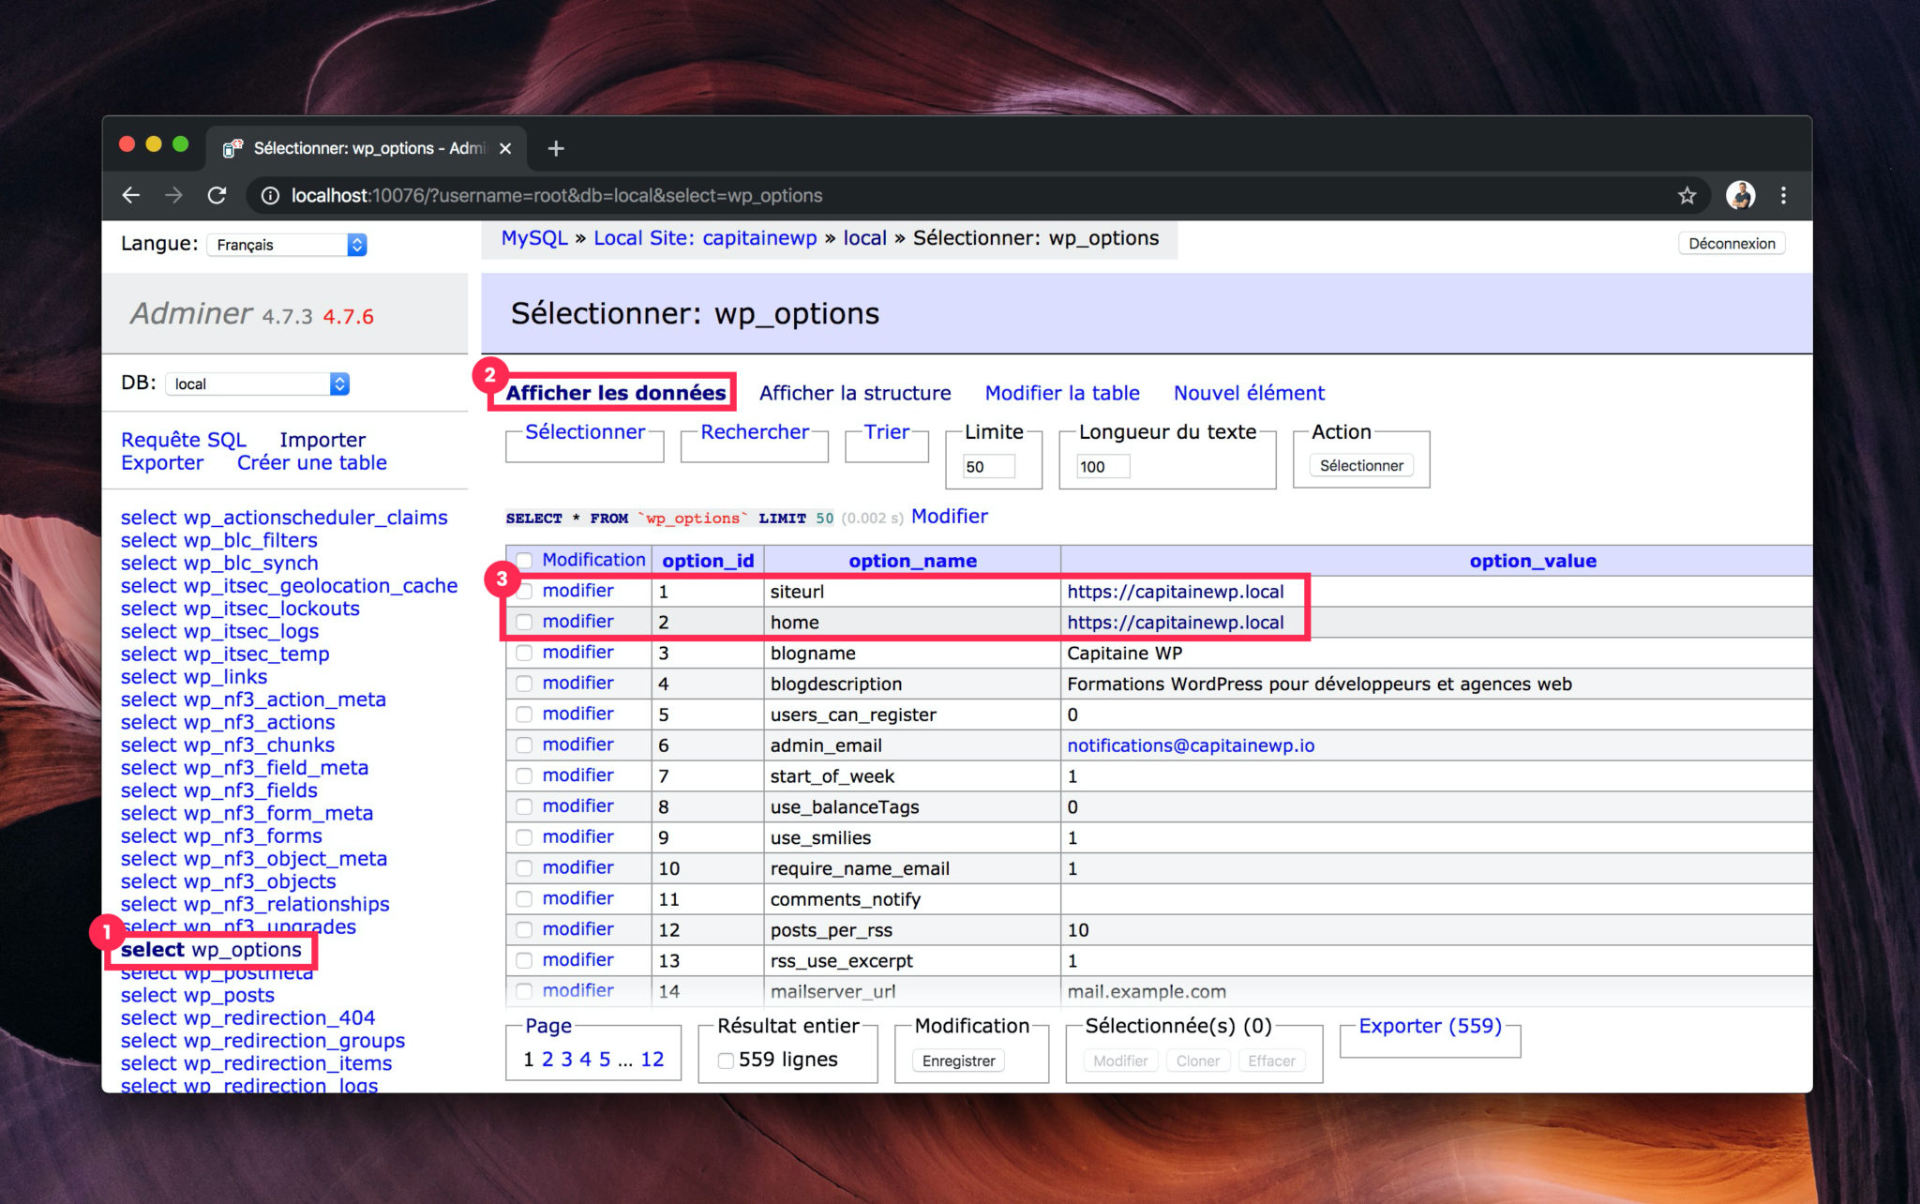The width and height of the screenshot is (1920, 1204).
Task: Navigate back with the browser back arrow
Action: tap(130, 195)
